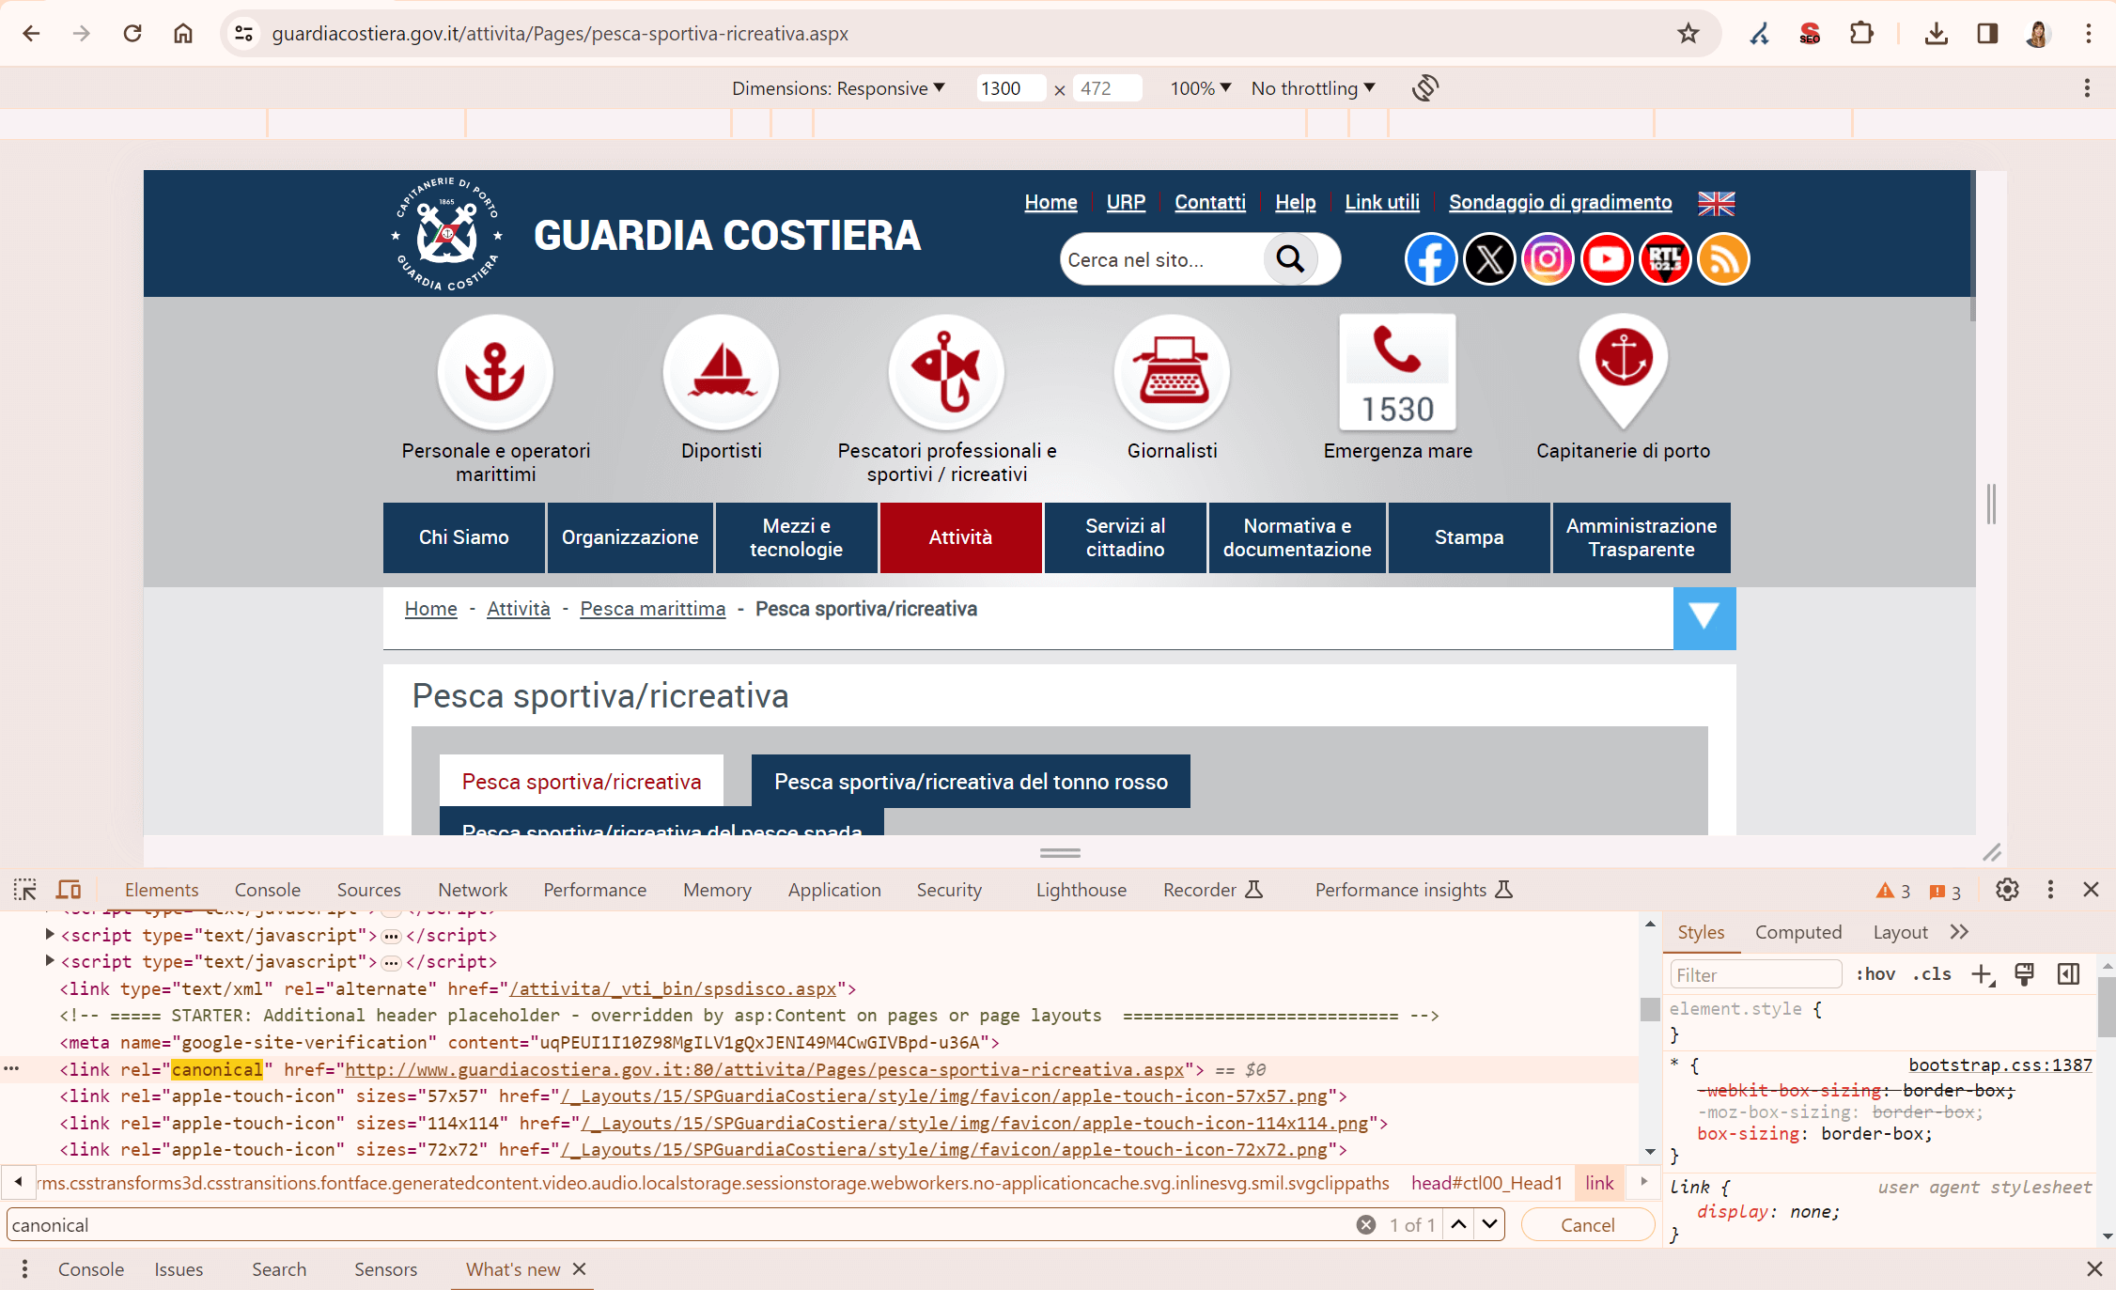2116x1290 pixels.
Task: Switch to the Lighthouse DevTools tab
Action: 1081,890
